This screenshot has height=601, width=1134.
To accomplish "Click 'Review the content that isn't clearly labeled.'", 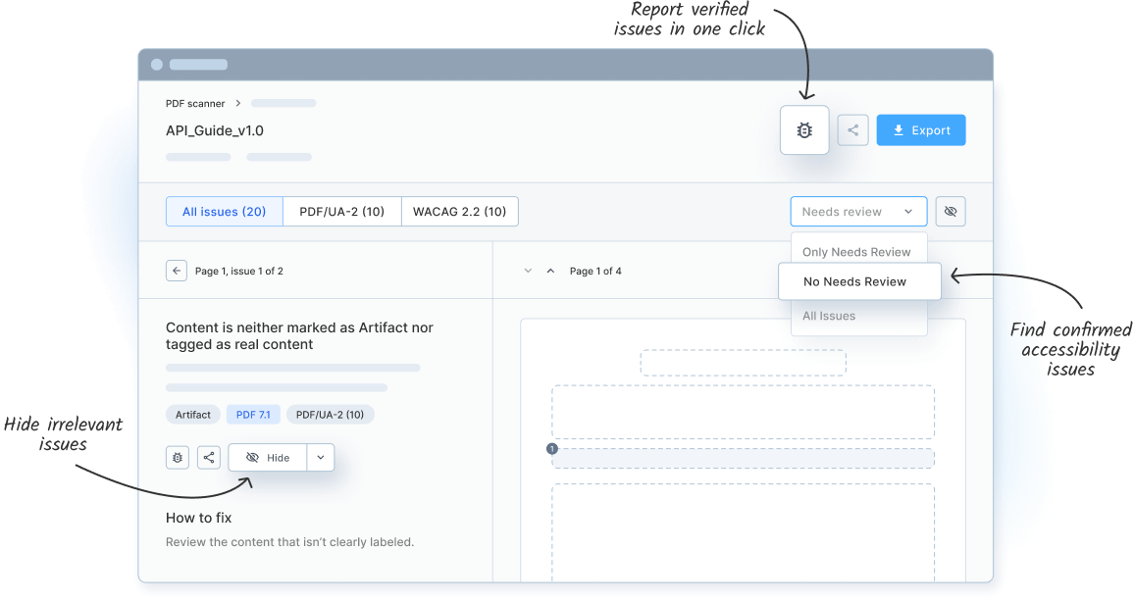I will 290,542.
